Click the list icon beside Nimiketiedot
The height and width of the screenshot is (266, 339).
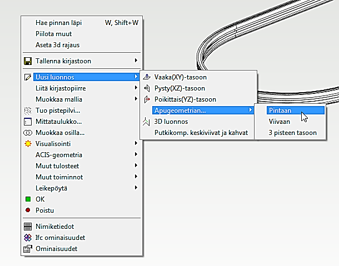click(28, 227)
